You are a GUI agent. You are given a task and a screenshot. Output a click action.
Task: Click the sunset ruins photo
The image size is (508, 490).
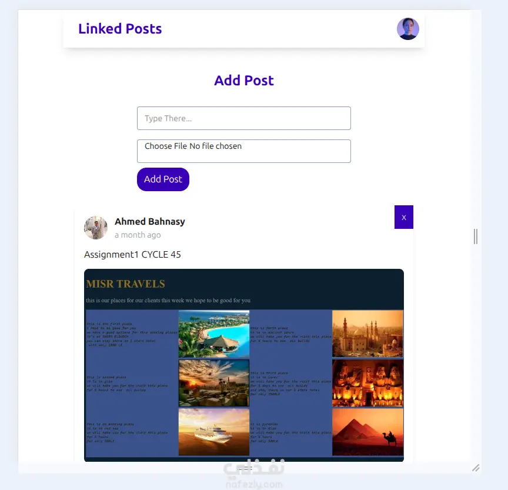(214, 383)
